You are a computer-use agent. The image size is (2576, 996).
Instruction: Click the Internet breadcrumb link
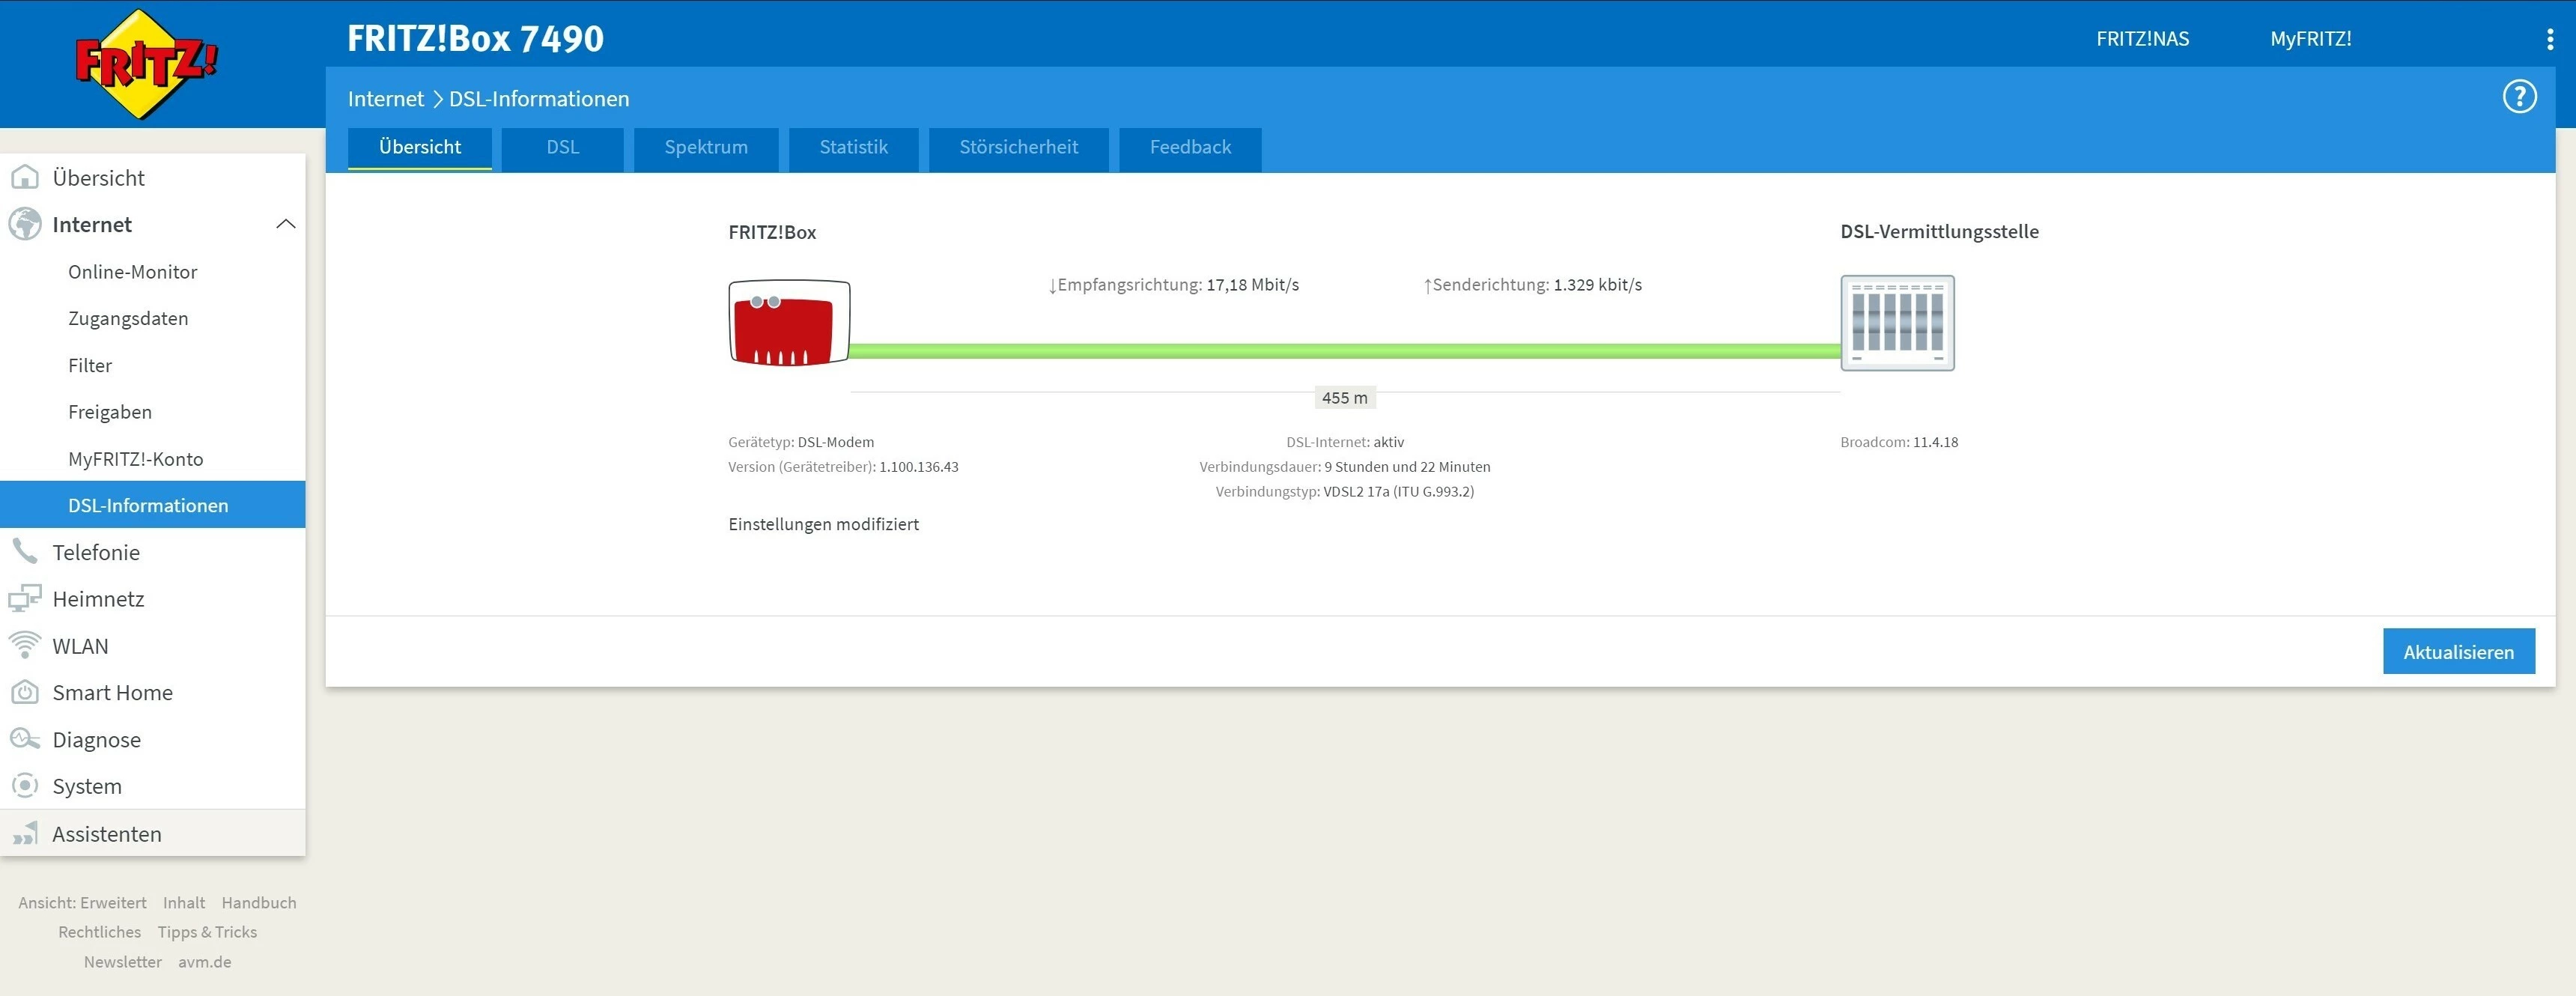click(385, 99)
